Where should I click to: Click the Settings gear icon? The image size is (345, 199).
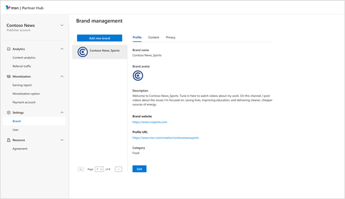point(9,112)
